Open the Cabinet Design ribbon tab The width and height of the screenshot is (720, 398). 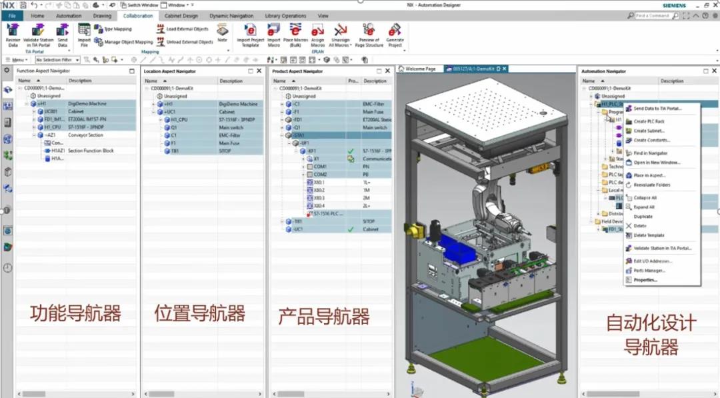coord(181,16)
